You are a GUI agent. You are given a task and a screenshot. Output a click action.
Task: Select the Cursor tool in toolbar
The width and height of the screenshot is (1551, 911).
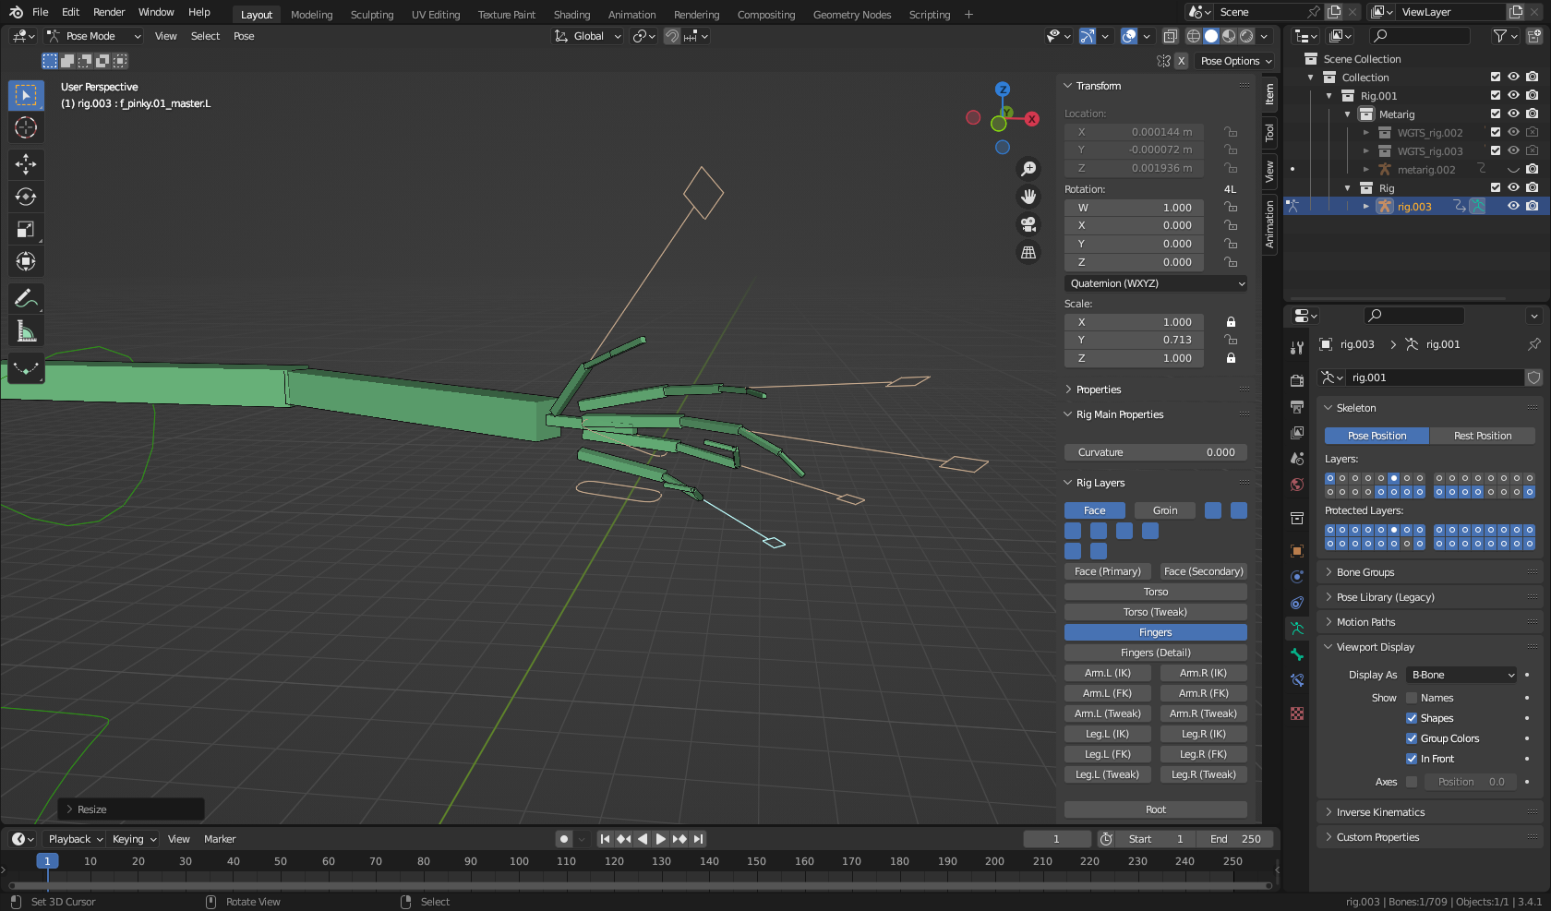coord(26,127)
